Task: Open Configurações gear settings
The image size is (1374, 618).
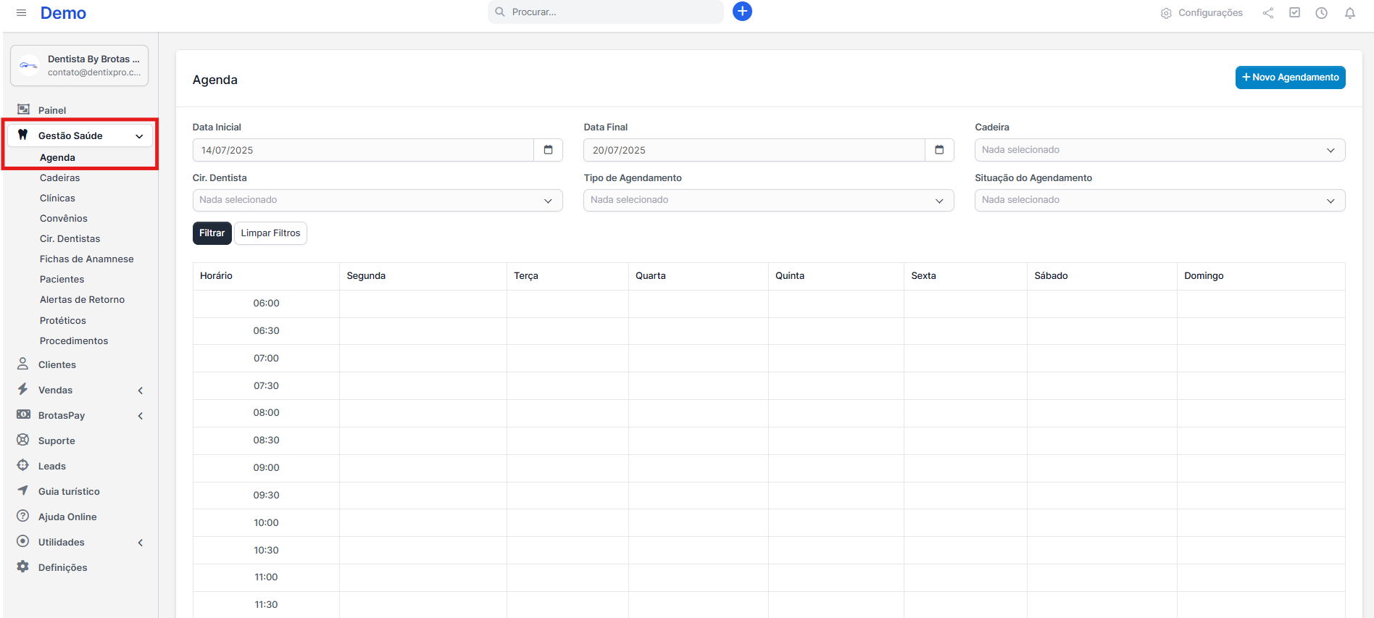Action: tap(1202, 13)
